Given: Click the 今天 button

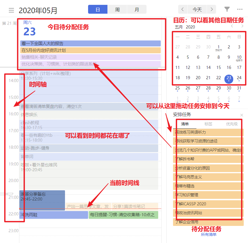Looking at the screenshot, I should [197, 9].
